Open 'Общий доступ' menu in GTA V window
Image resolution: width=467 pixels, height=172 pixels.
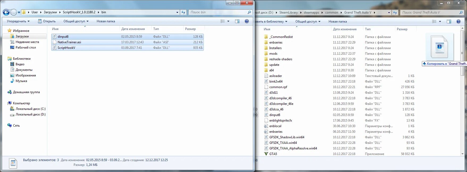[308, 21]
